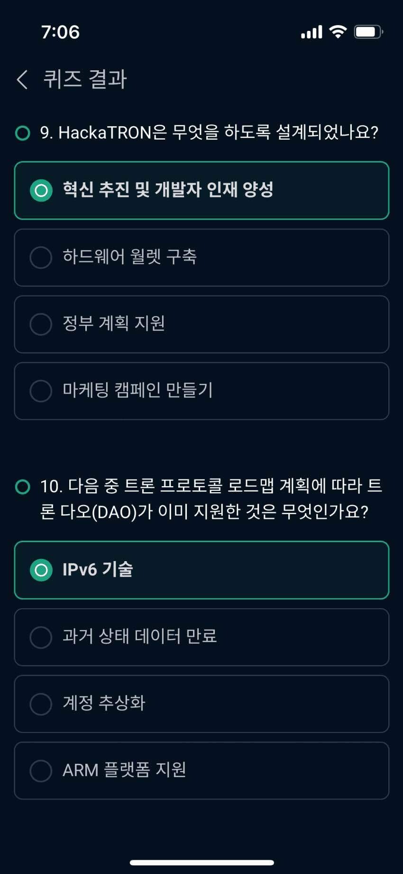Select the 계정 추상화 answer option
The image size is (403, 874).
pos(201,704)
